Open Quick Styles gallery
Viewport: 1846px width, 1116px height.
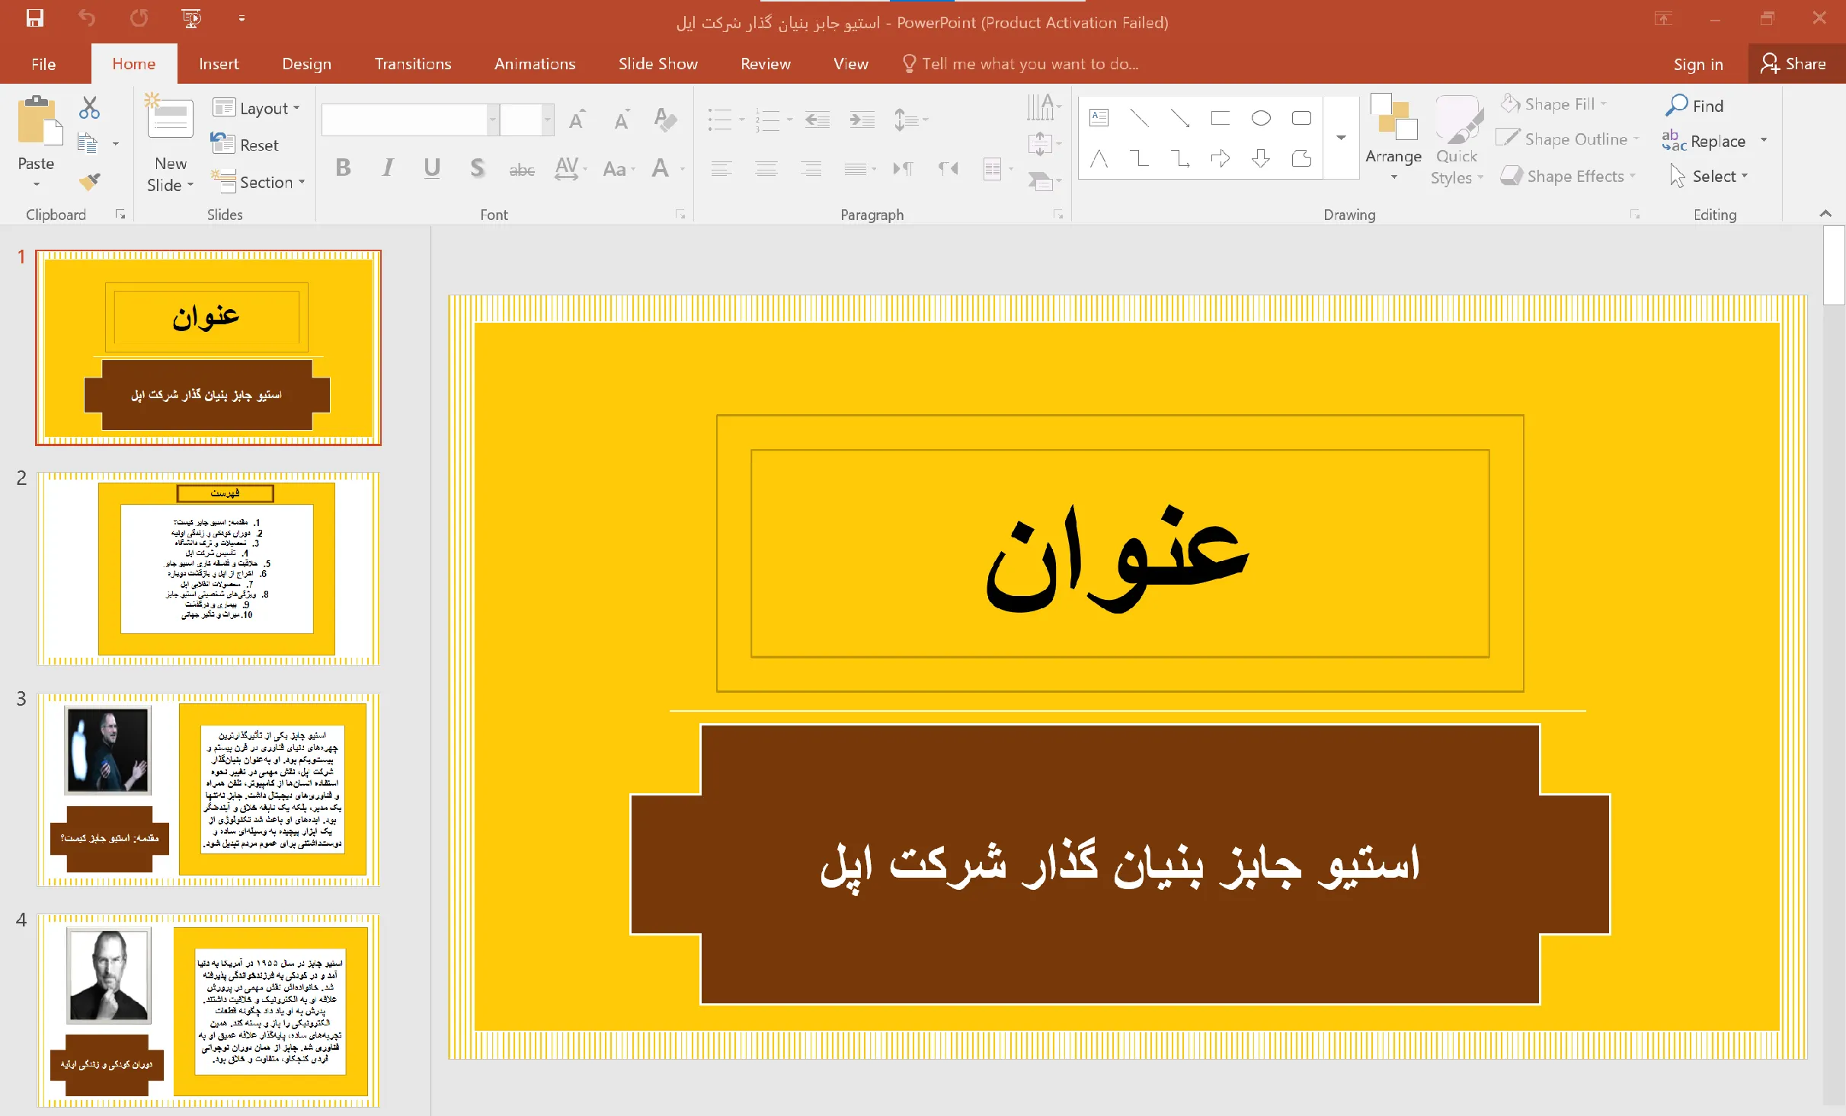(x=1457, y=140)
